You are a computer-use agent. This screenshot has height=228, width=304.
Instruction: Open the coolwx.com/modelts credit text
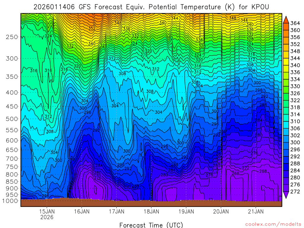point(273,224)
